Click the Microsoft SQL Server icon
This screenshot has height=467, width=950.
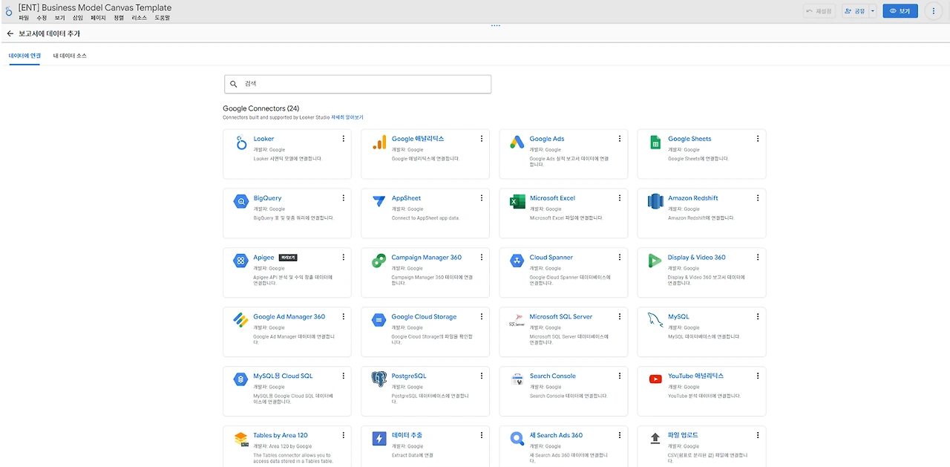pos(517,320)
